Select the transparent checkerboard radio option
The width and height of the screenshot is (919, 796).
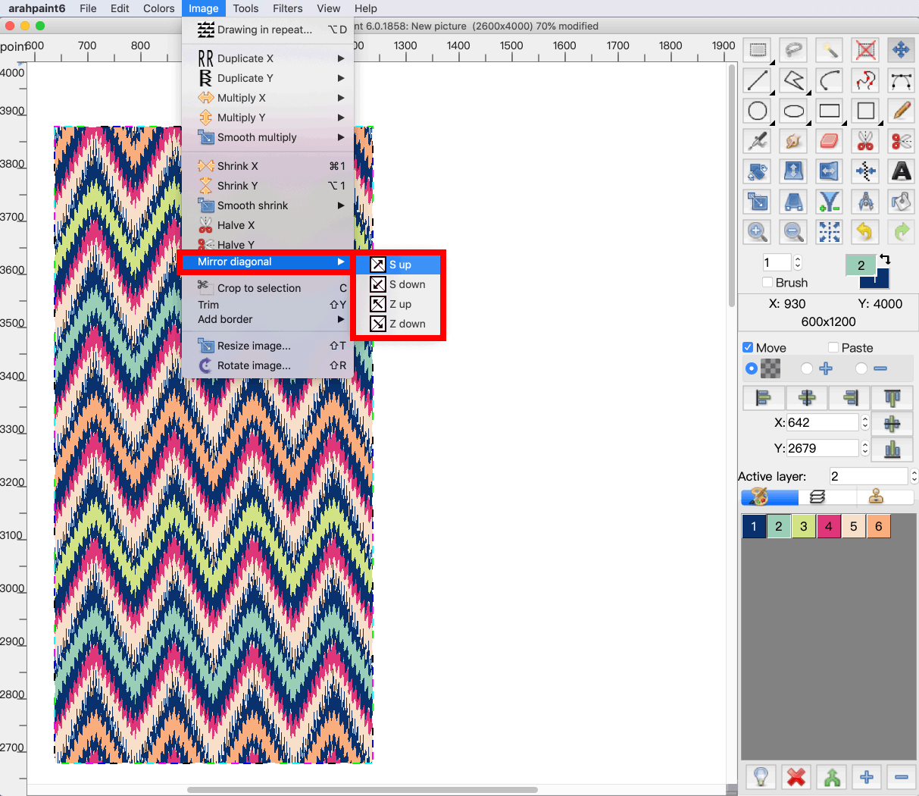pyautogui.click(x=752, y=368)
